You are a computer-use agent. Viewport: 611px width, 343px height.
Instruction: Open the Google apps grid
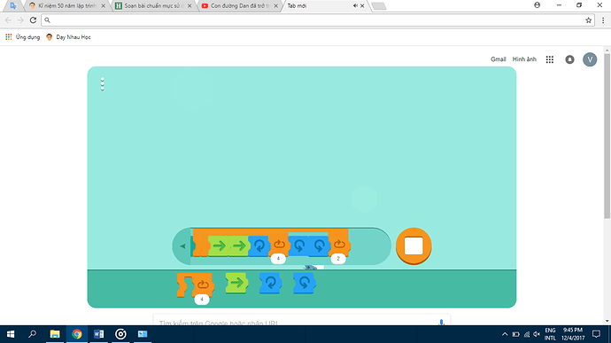pyautogui.click(x=549, y=59)
